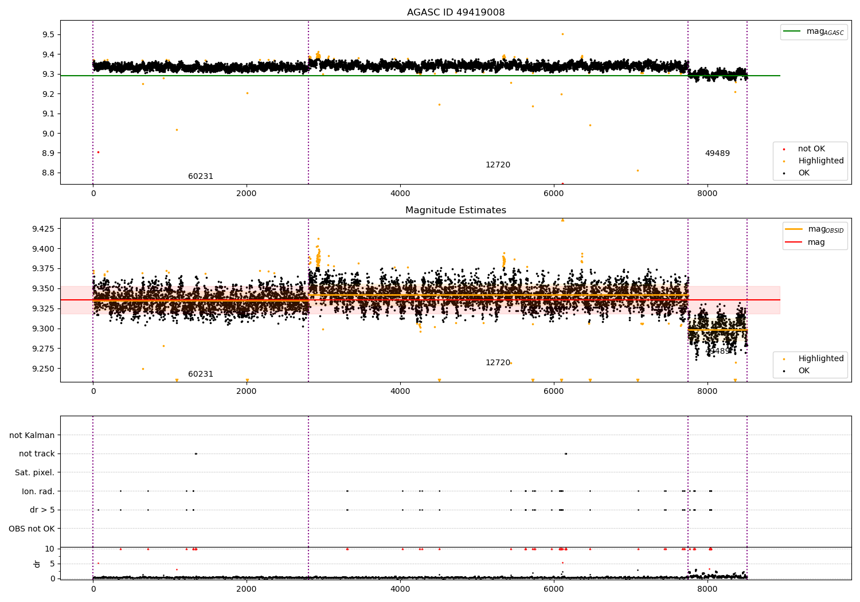Viewport: 860px width, 602px height.
Task: Click the '60231' label in the top panel
Action: [201, 177]
